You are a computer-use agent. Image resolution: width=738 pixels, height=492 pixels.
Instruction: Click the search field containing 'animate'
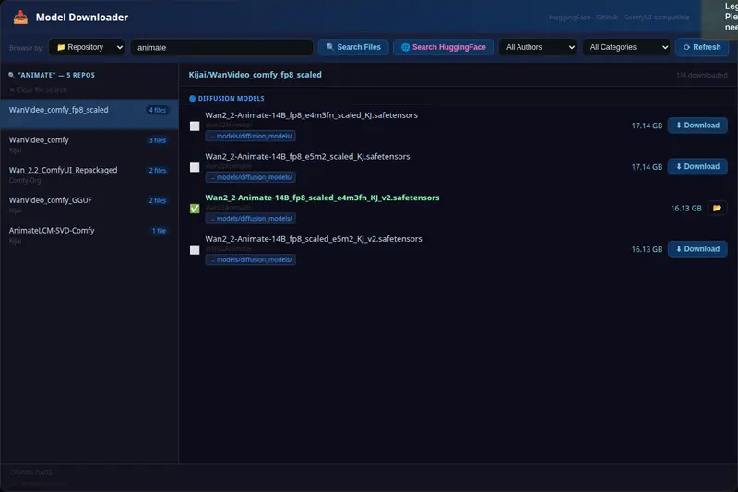(x=221, y=47)
